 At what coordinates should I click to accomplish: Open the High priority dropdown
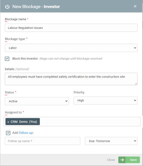pyautogui.click(x=106, y=100)
